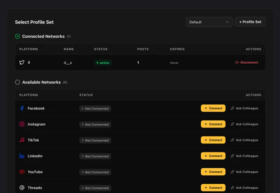
Task: Connect the LinkedIn network
Action: 213,156
